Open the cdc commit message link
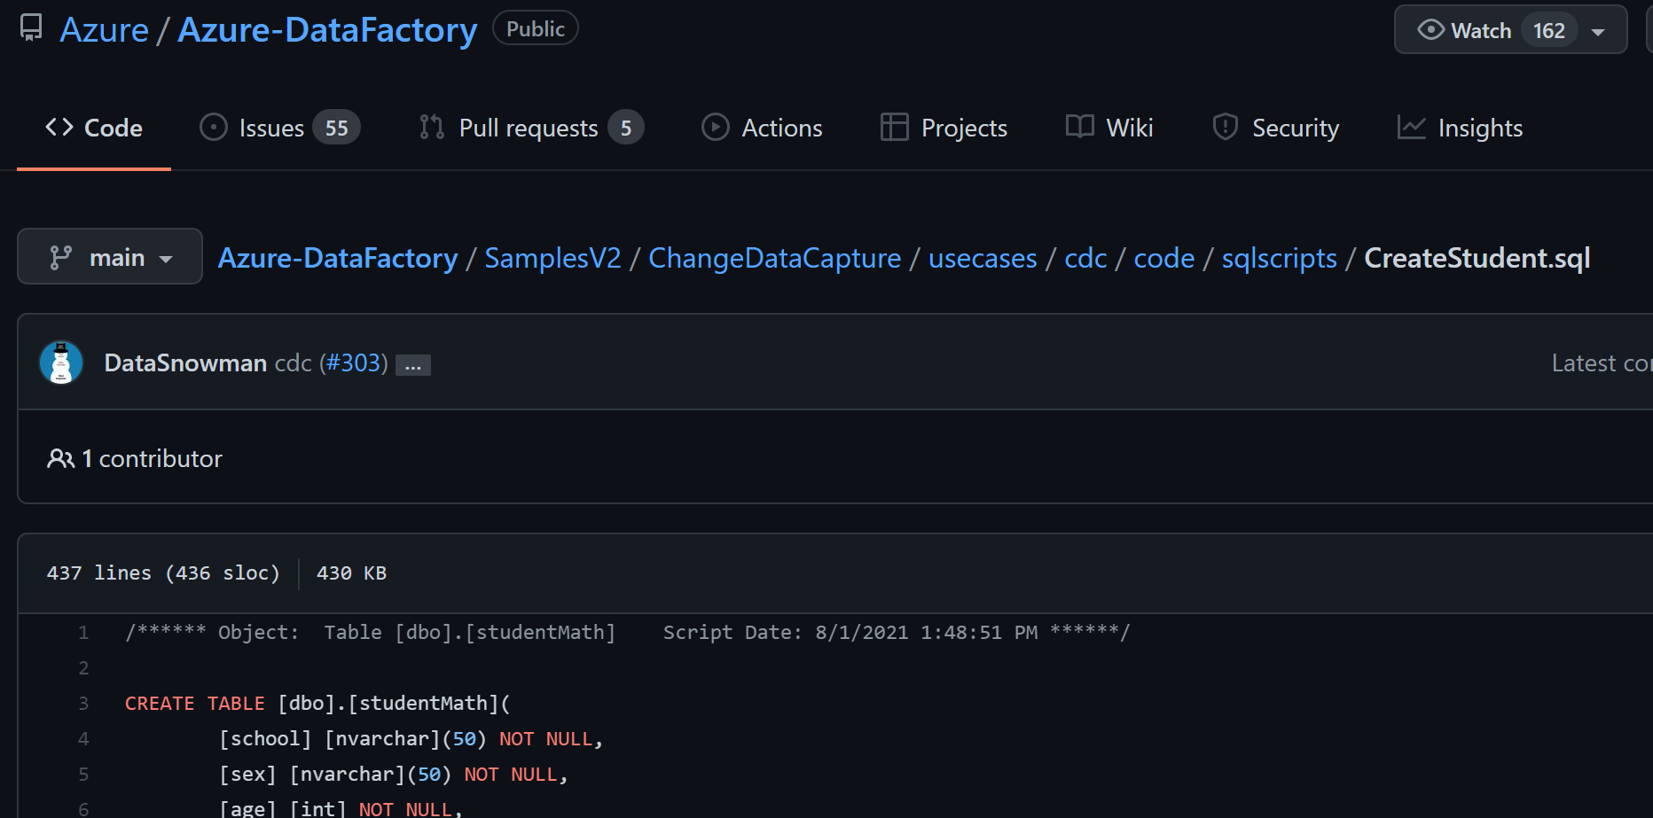Viewport: 1653px width, 818px height. pos(293,362)
